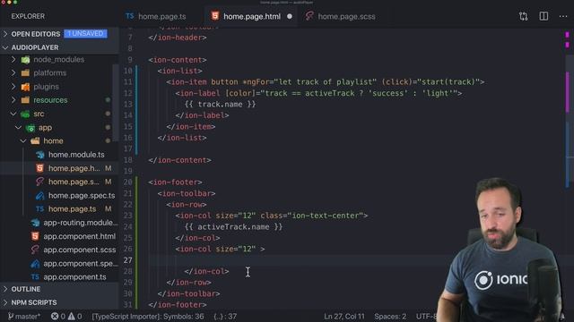Open app-routing.module file
The width and height of the screenshot is (574, 322).
click(81, 223)
